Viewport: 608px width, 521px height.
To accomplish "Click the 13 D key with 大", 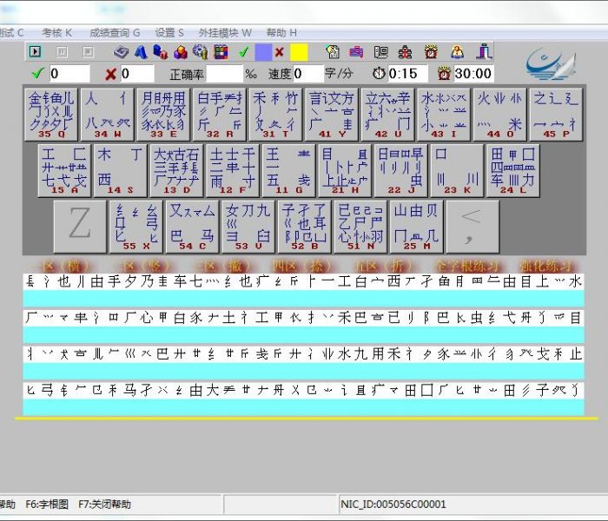I will pos(177,170).
